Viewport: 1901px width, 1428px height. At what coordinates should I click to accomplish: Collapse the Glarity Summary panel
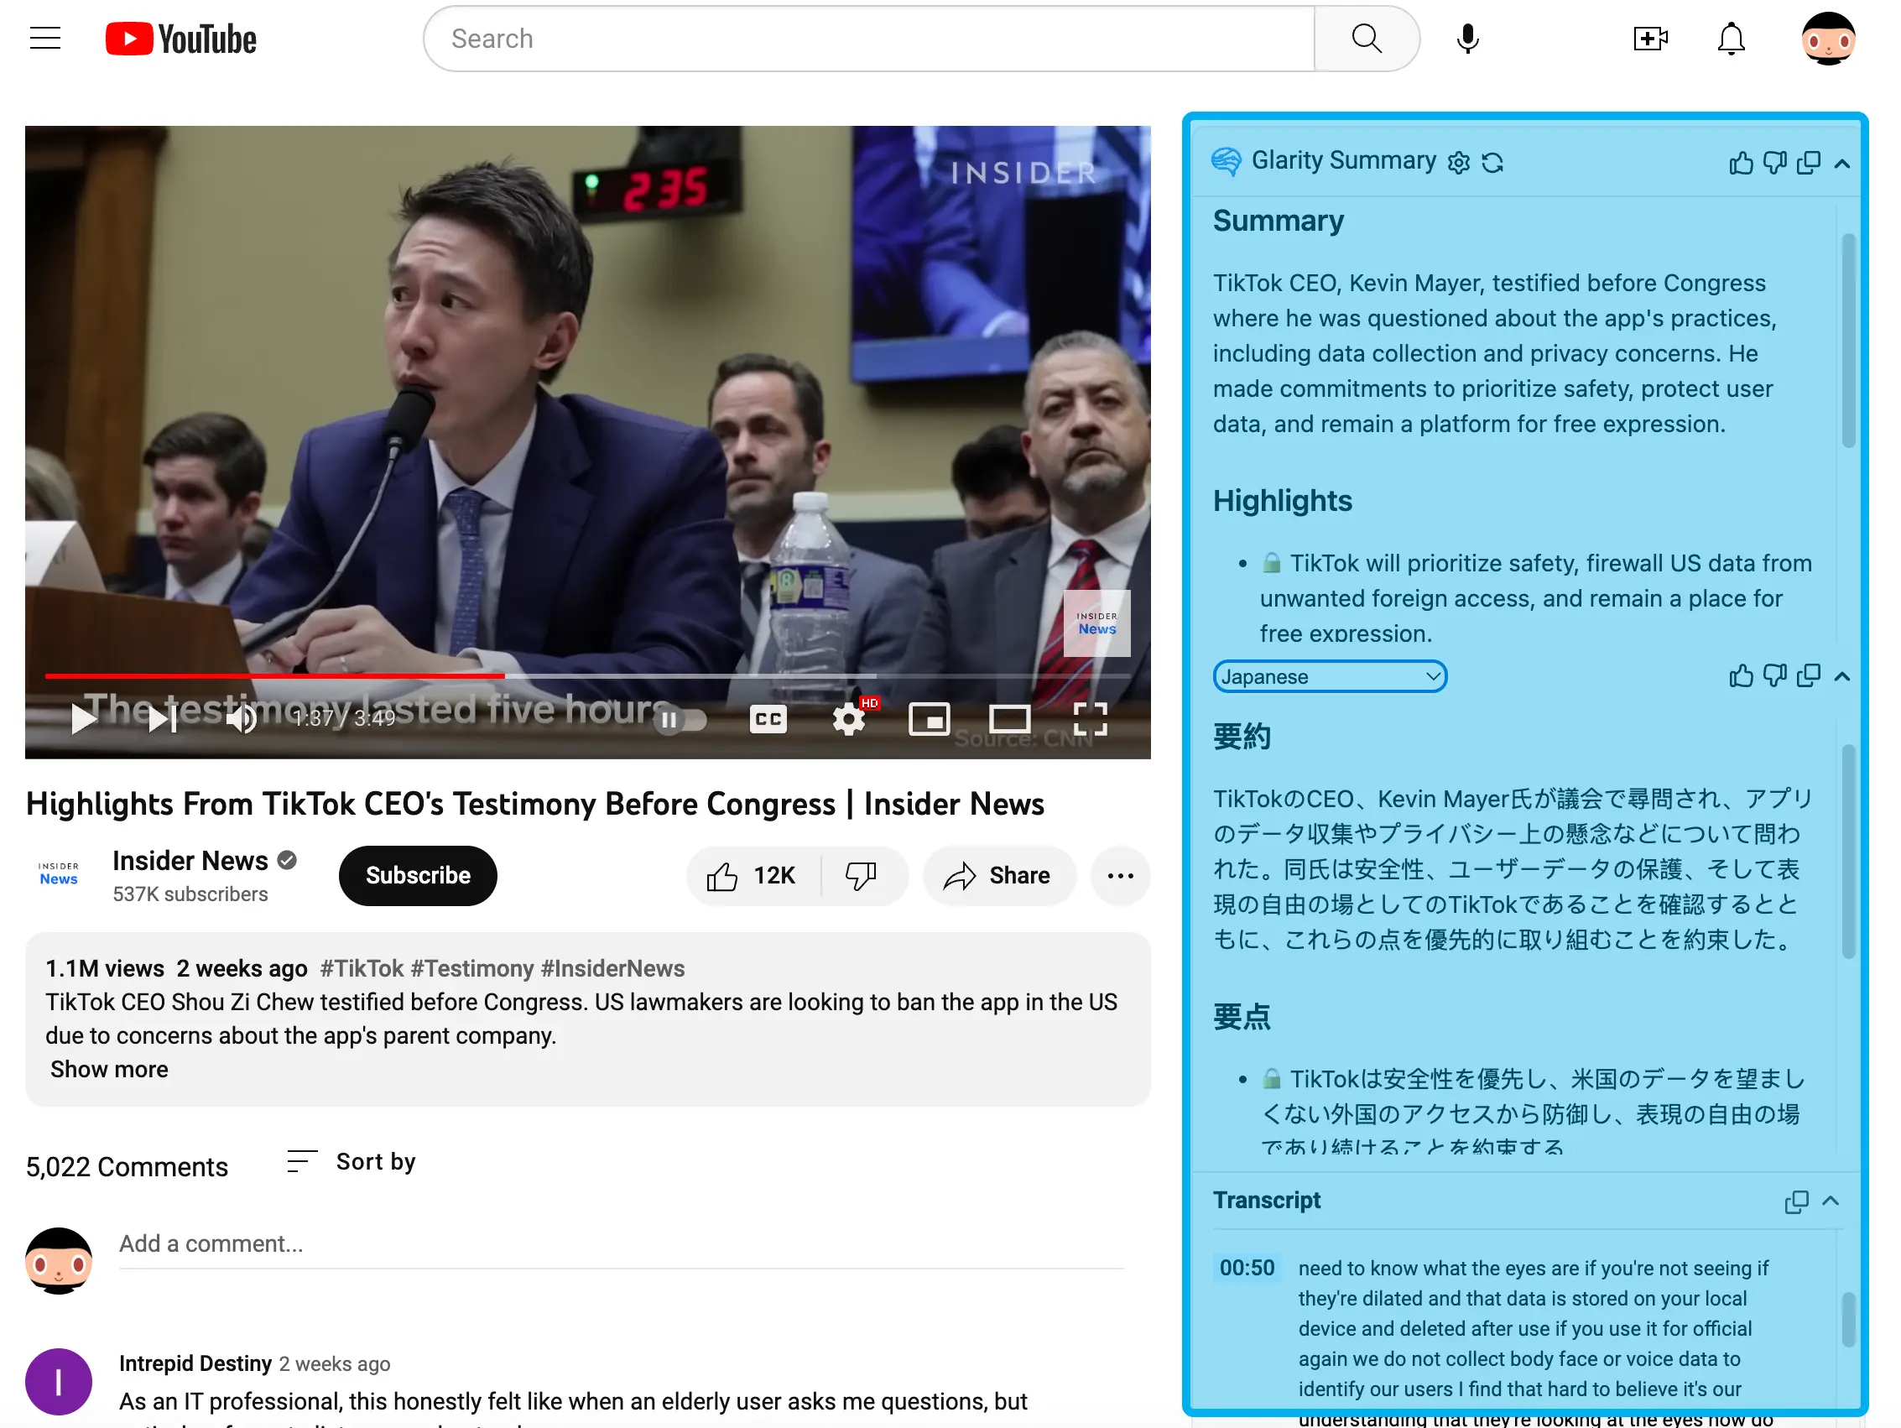[1842, 163]
